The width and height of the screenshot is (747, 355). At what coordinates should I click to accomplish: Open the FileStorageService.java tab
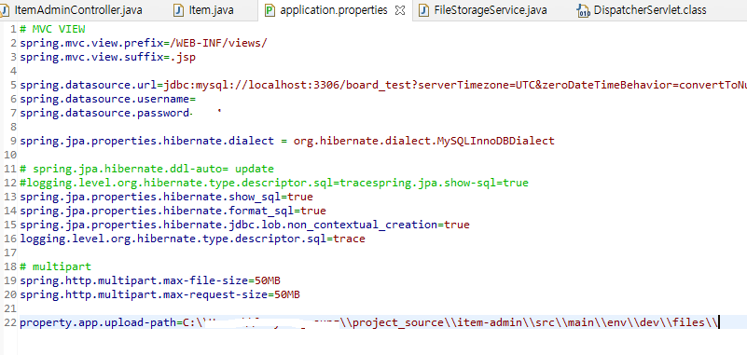[491, 10]
